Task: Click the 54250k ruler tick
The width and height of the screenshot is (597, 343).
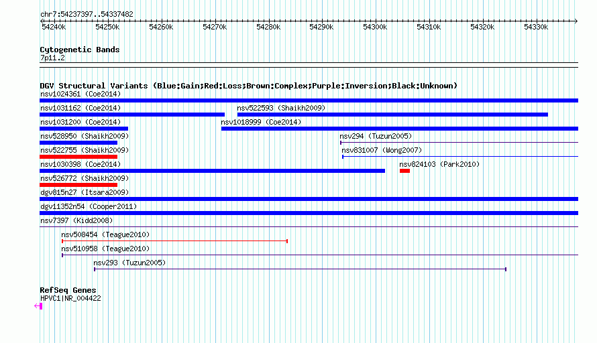Action: 107,27
